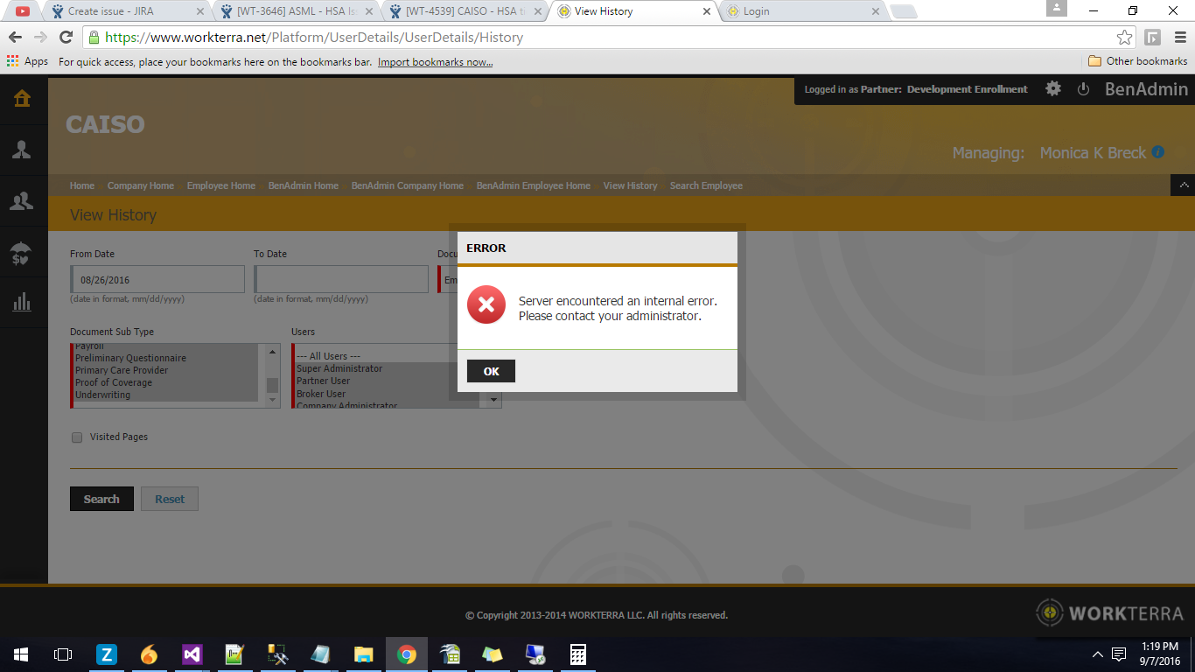Switch to WT-4539 CAISO tab
This screenshot has width=1195, height=672.
coord(465,11)
